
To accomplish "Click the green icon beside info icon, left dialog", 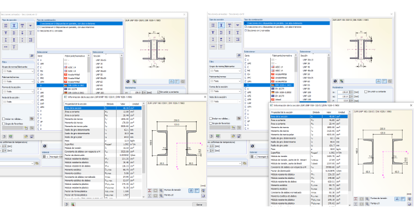I will (134, 82).
